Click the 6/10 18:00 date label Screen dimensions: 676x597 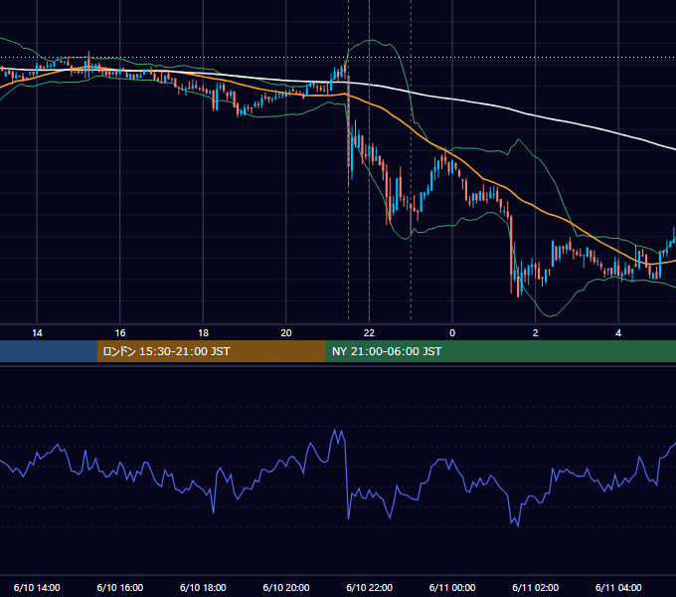203,587
